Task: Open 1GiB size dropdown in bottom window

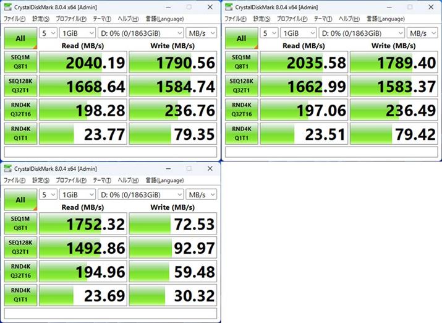Action: pos(77,195)
